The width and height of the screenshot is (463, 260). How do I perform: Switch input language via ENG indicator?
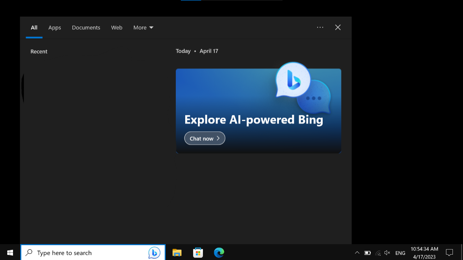(400, 253)
